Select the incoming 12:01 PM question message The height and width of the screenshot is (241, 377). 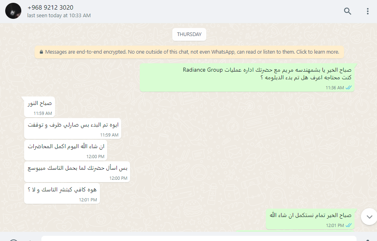tap(62, 193)
